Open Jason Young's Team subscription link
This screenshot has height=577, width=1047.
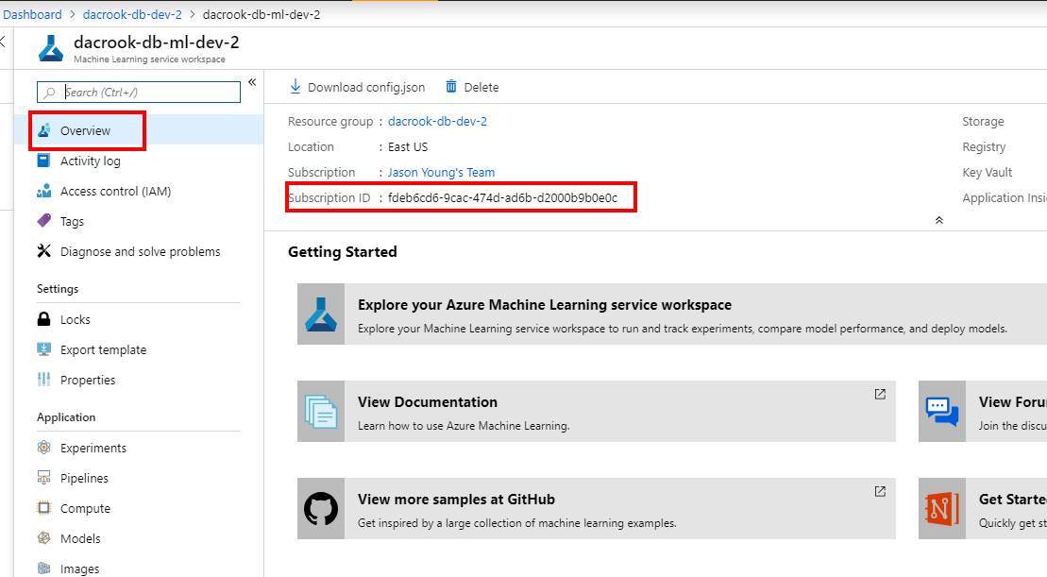(442, 172)
